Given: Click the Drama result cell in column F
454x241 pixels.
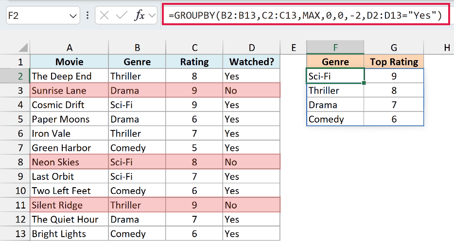Looking at the screenshot, I should pos(335,105).
